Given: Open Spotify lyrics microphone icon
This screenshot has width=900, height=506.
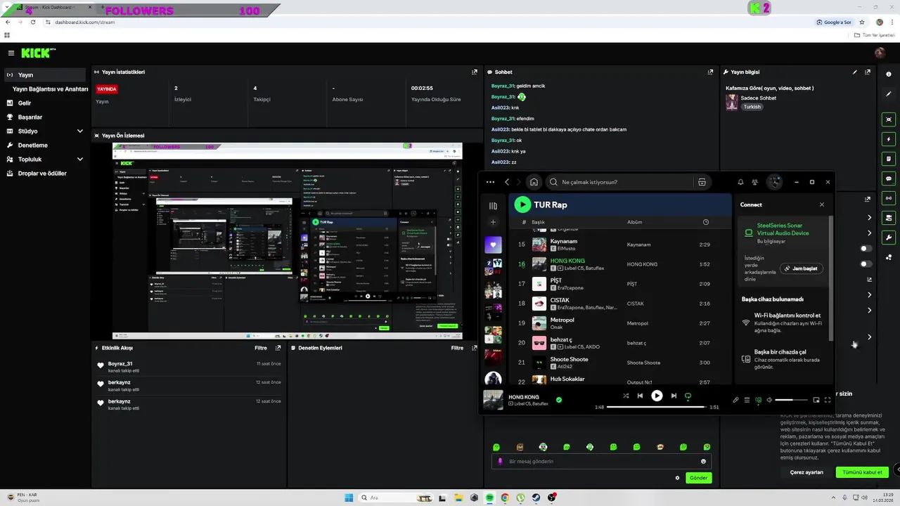Looking at the screenshot, I should coord(735,400).
